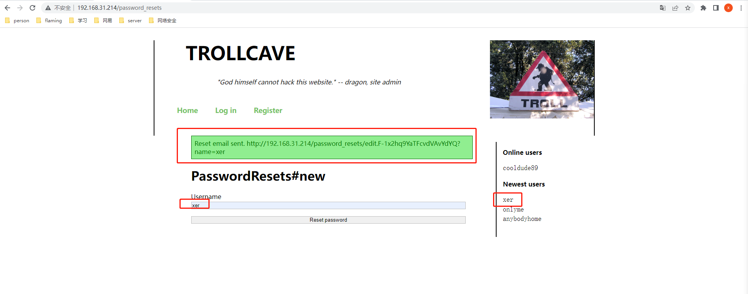748x294 pixels.
Task: Open the 网易 bookmarks folder
Action: point(103,21)
